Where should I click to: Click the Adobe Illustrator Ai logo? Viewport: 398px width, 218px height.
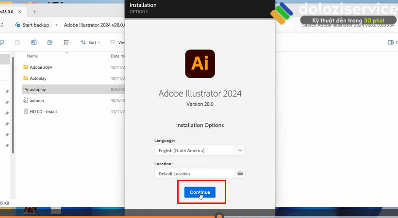tap(199, 63)
